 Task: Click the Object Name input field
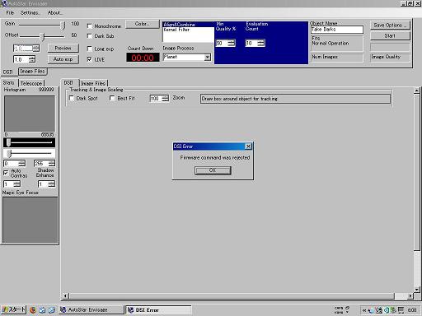tap(337, 30)
